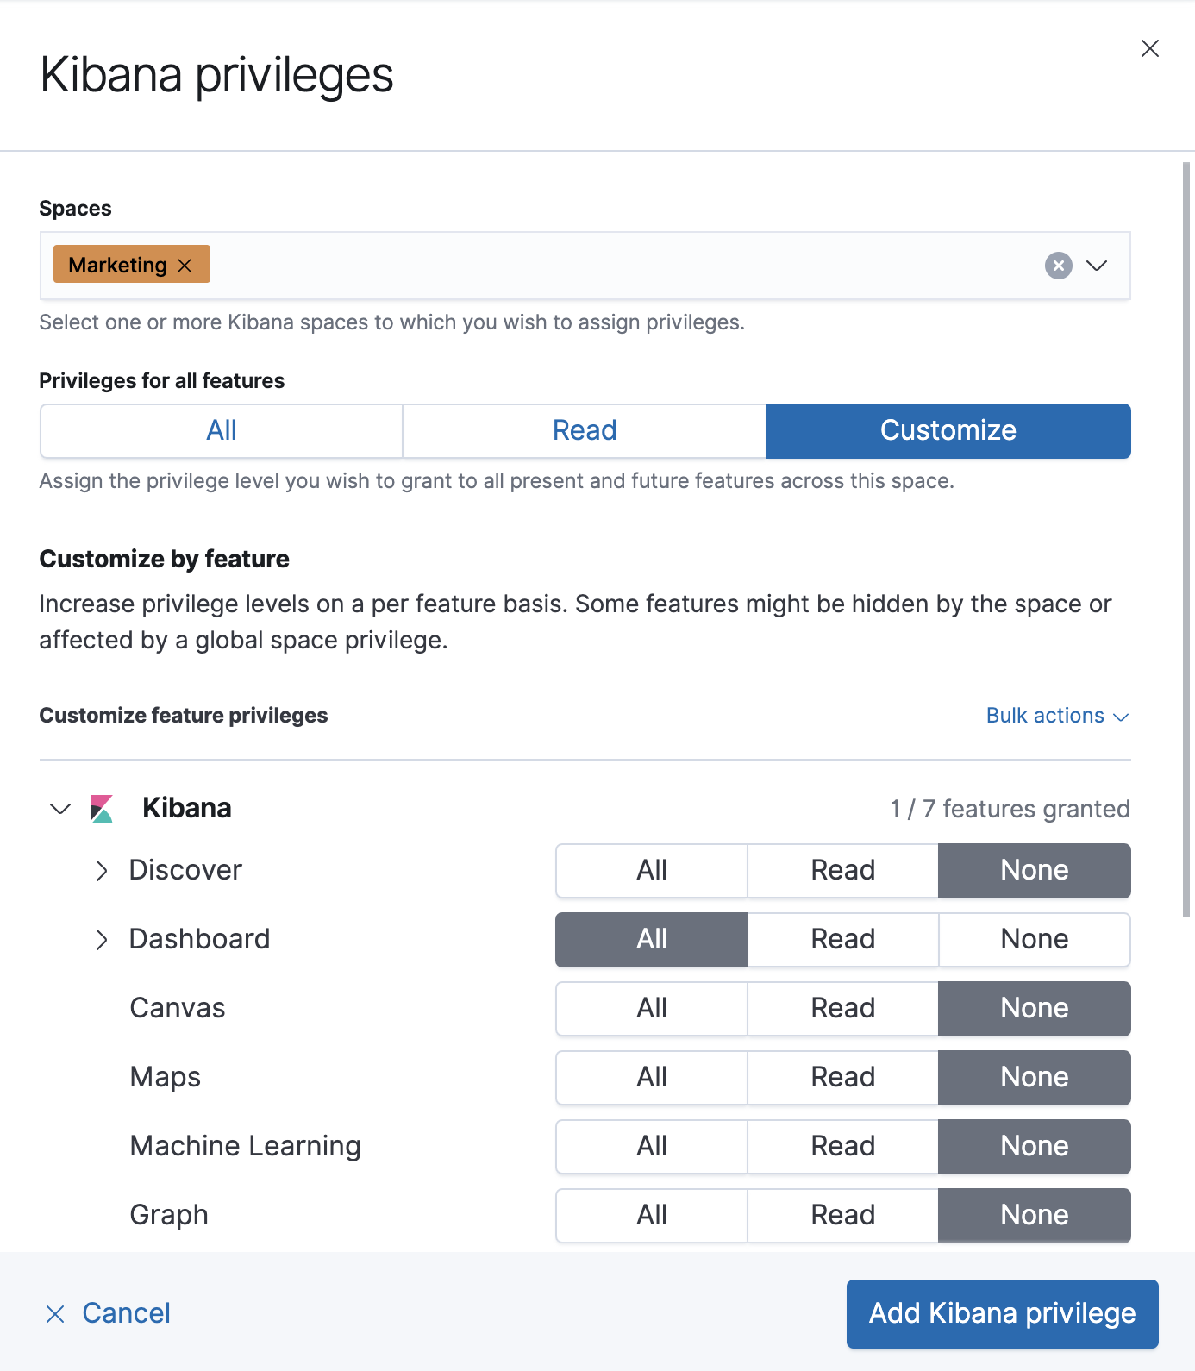
Task: Expand Dashboard sub-feature privileges
Action: pyautogui.click(x=102, y=940)
